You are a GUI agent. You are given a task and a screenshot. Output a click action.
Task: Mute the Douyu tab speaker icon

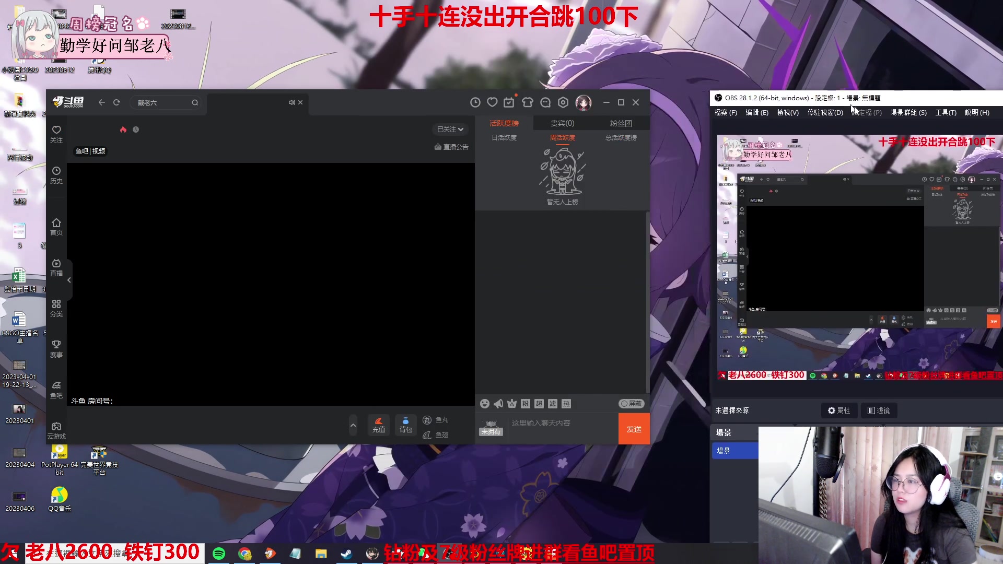(291, 102)
